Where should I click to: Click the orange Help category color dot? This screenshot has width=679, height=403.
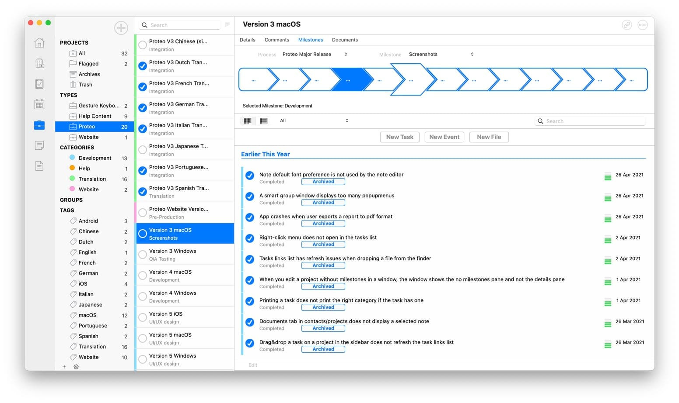(72, 168)
